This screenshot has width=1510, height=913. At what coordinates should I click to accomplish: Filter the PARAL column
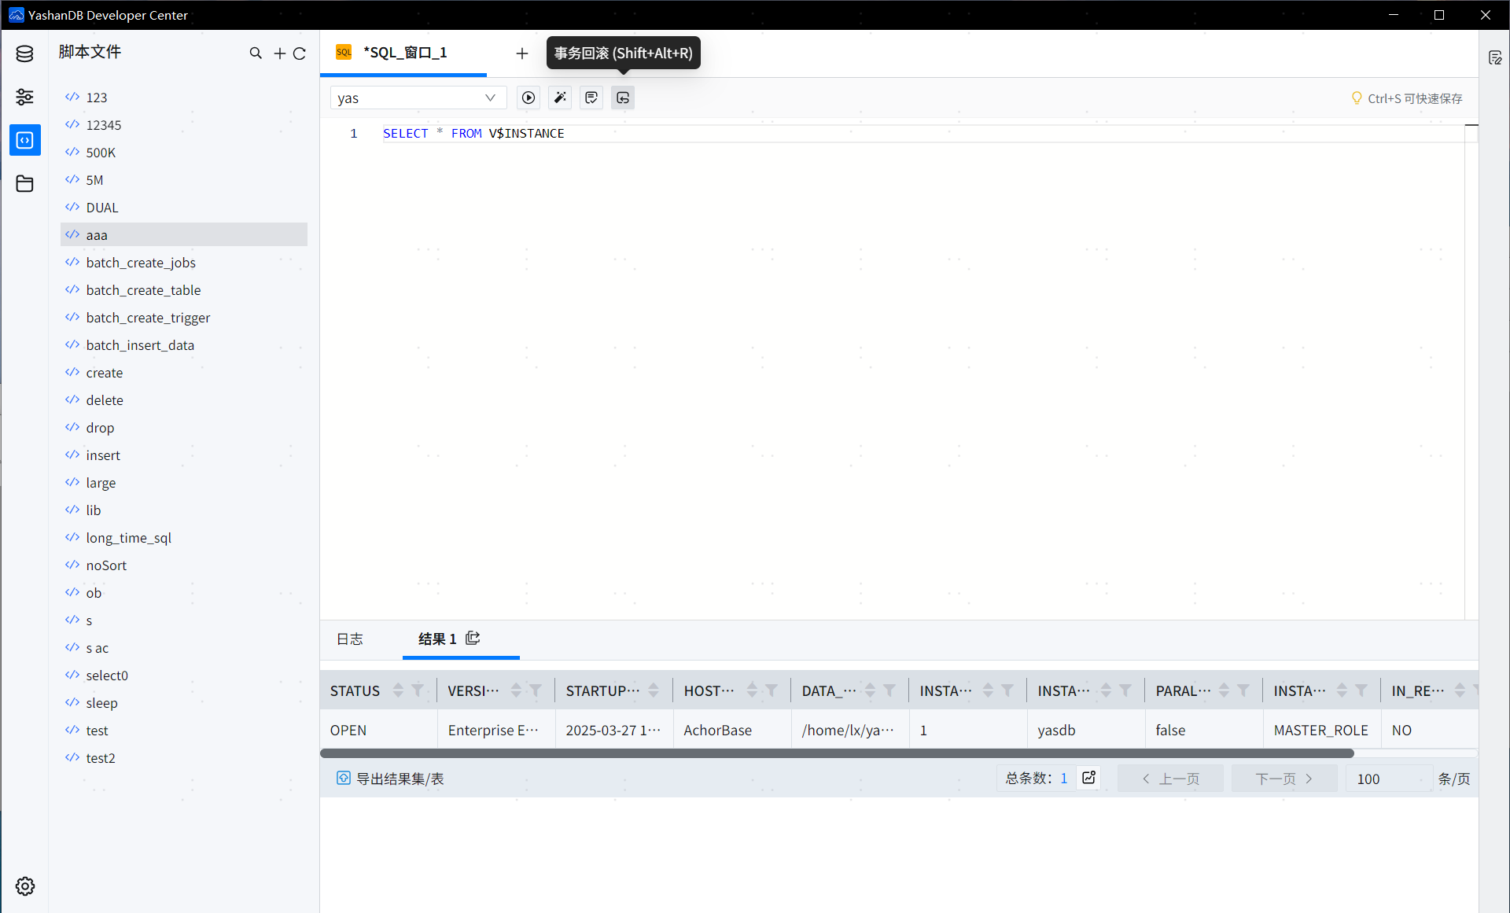[x=1243, y=690]
